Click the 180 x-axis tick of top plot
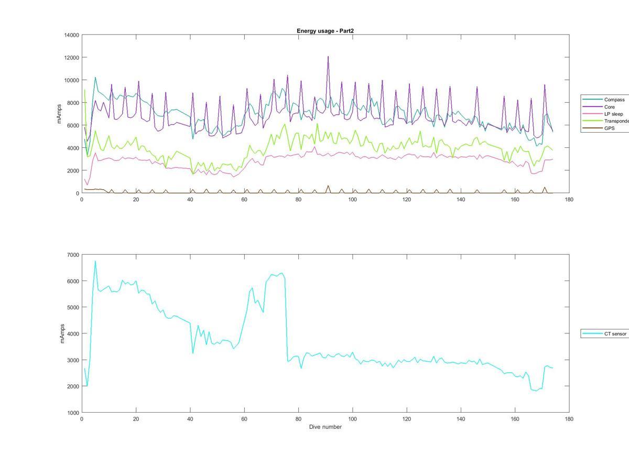 pyautogui.click(x=569, y=199)
